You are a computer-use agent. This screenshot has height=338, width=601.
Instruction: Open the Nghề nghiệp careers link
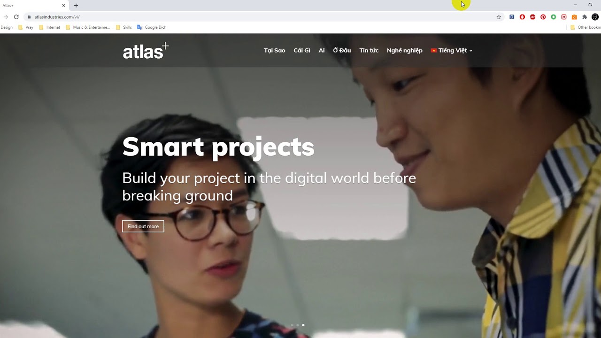click(404, 50)
